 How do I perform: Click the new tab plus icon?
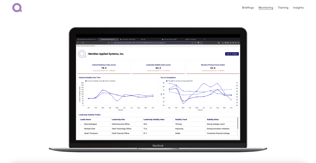click(204, 39)
